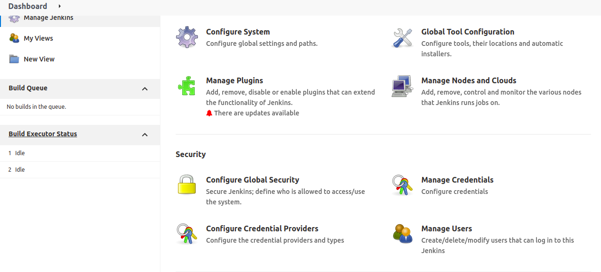Open Manage Jenkins in the sidebar

48,18
